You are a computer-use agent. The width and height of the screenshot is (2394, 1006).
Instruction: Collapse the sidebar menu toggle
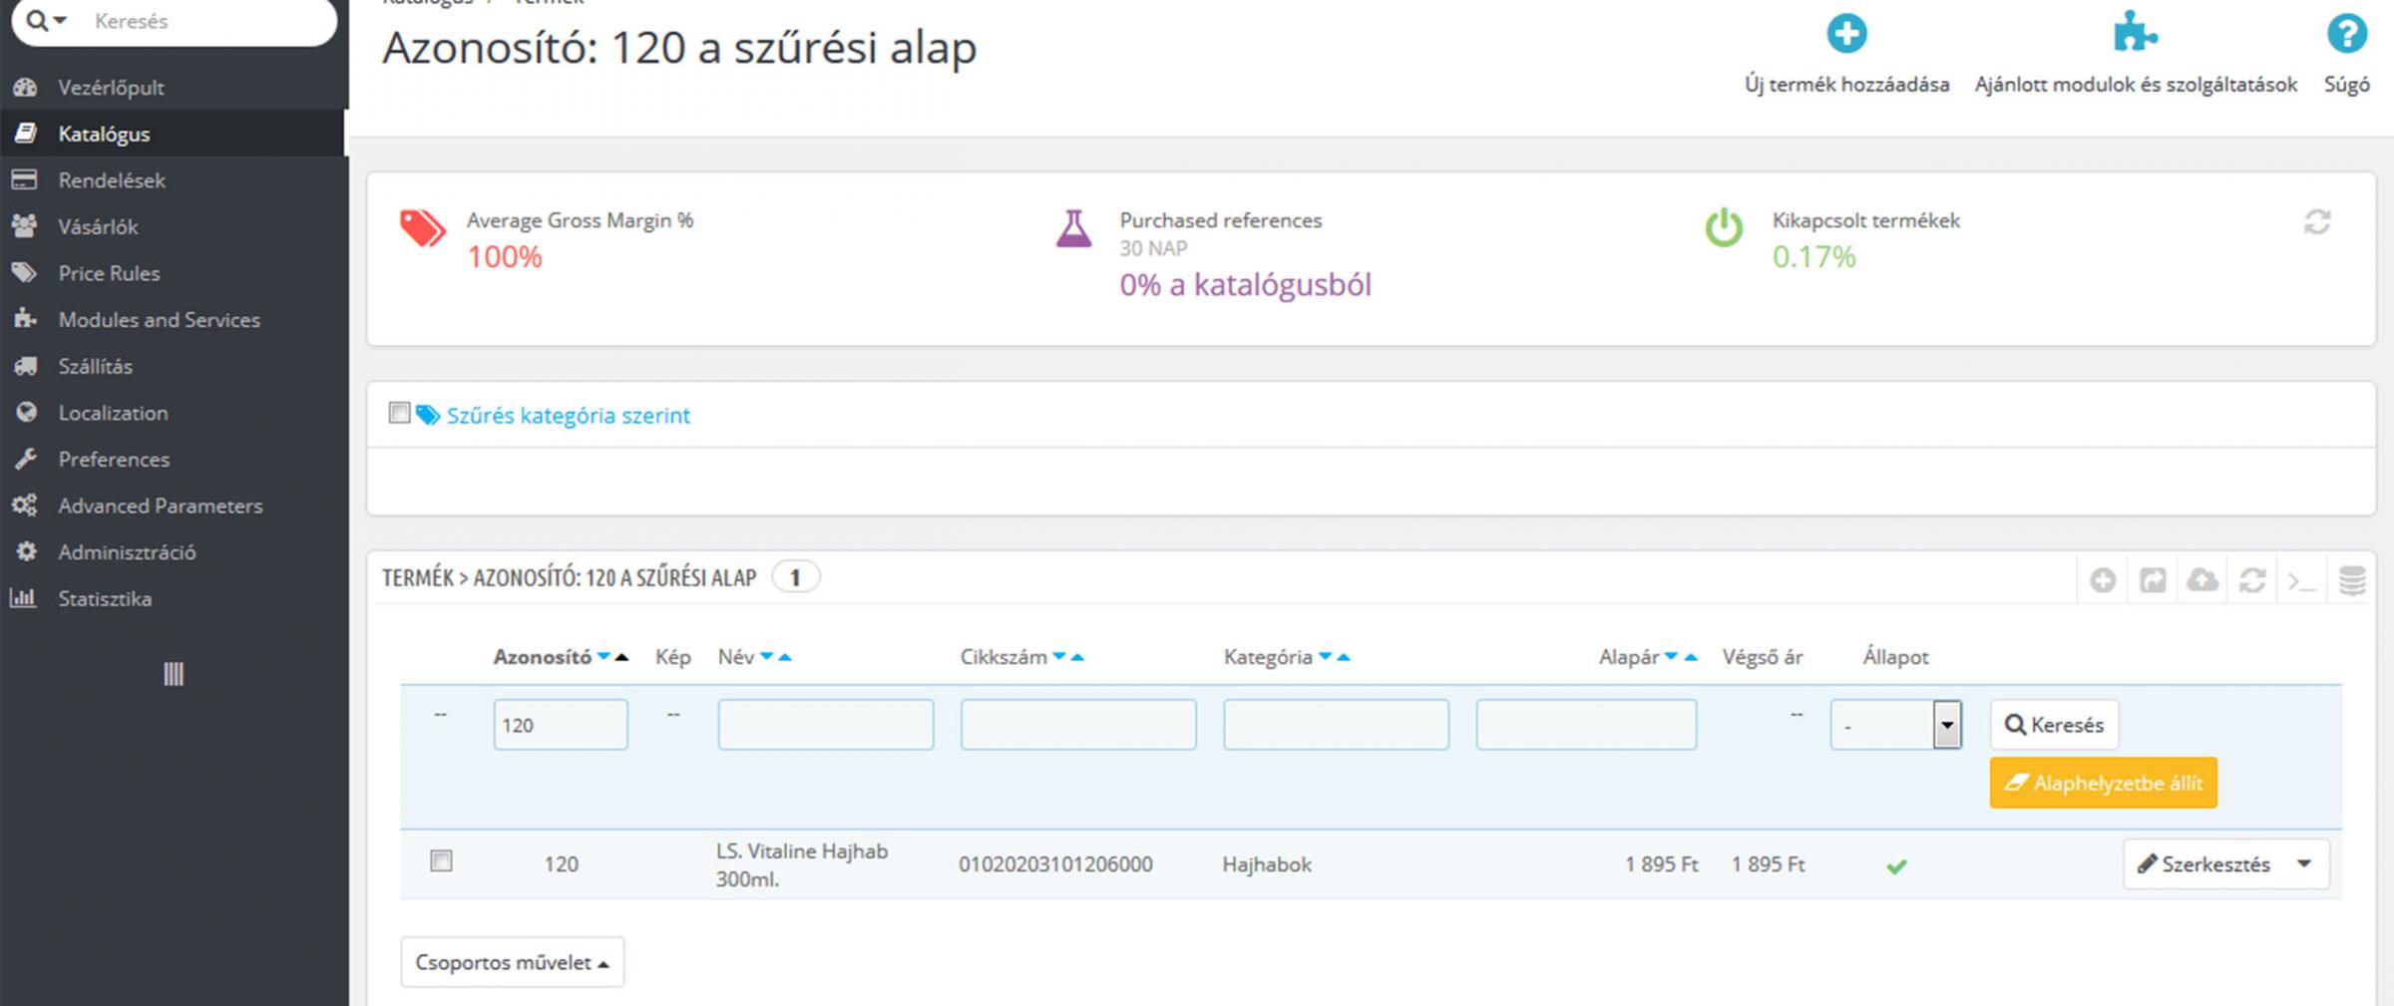point(174,675)
